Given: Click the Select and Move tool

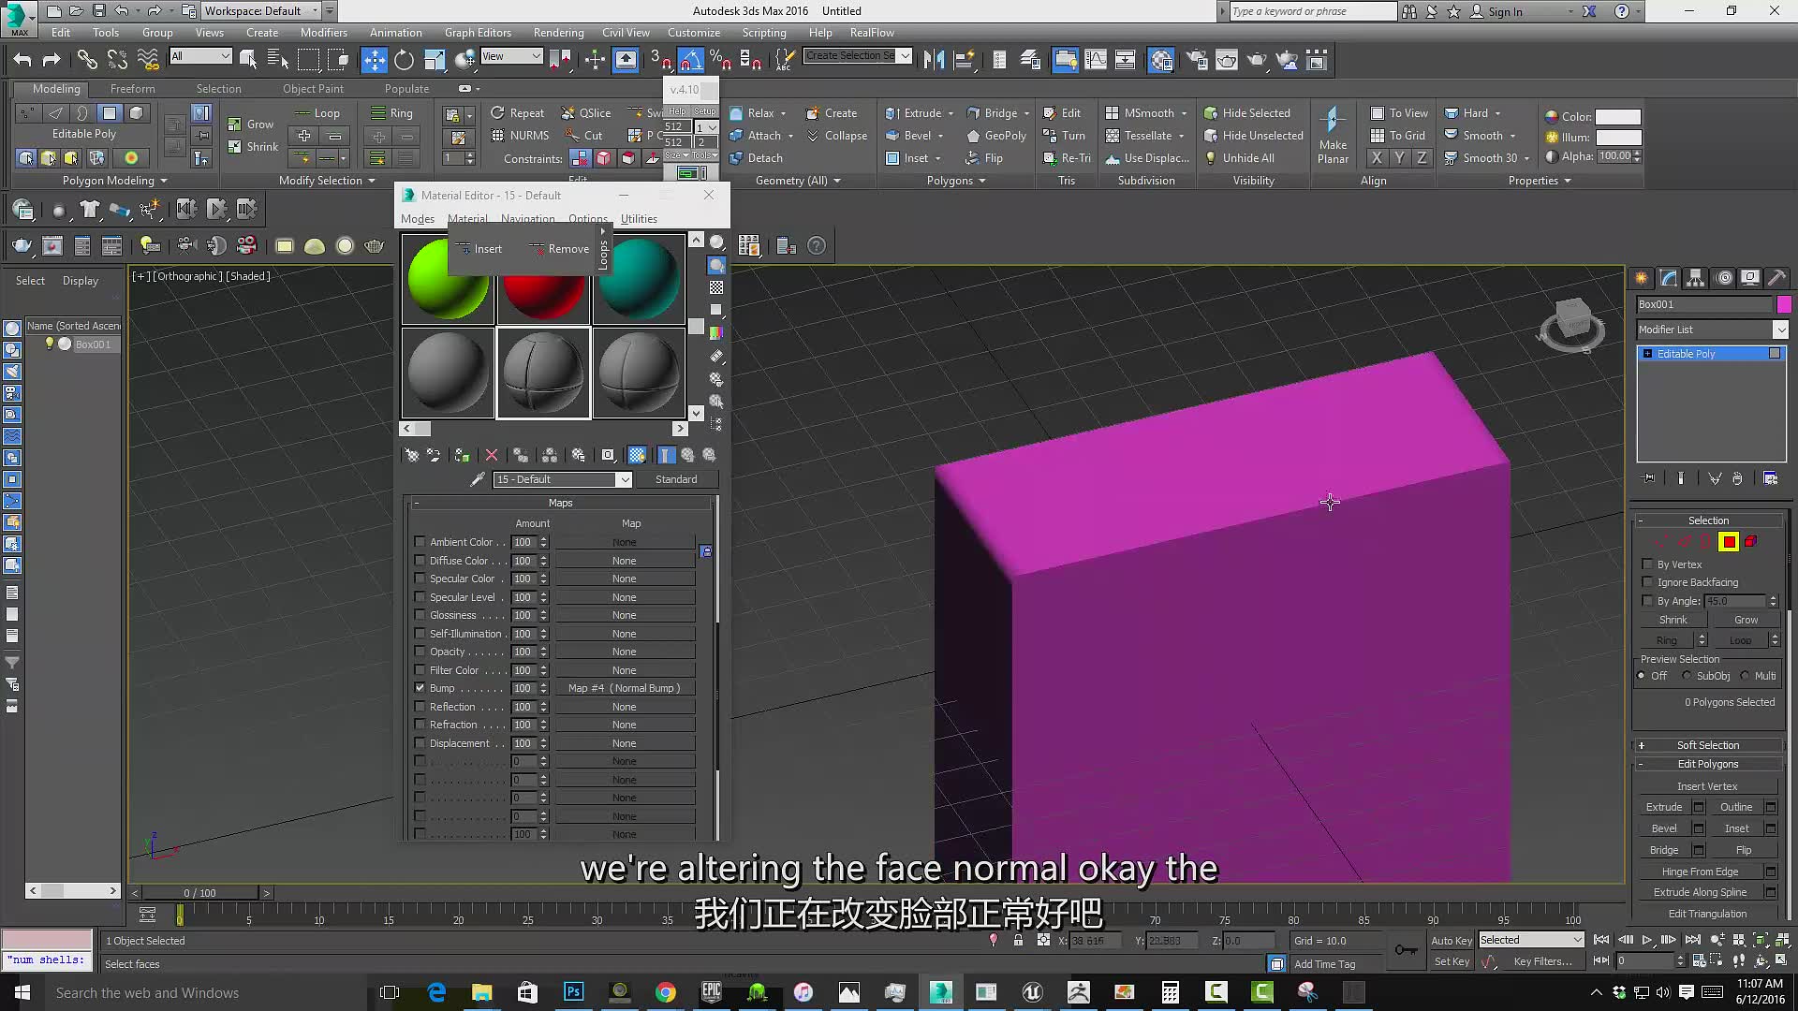Looking at the screenshot, I should point(374,60).
